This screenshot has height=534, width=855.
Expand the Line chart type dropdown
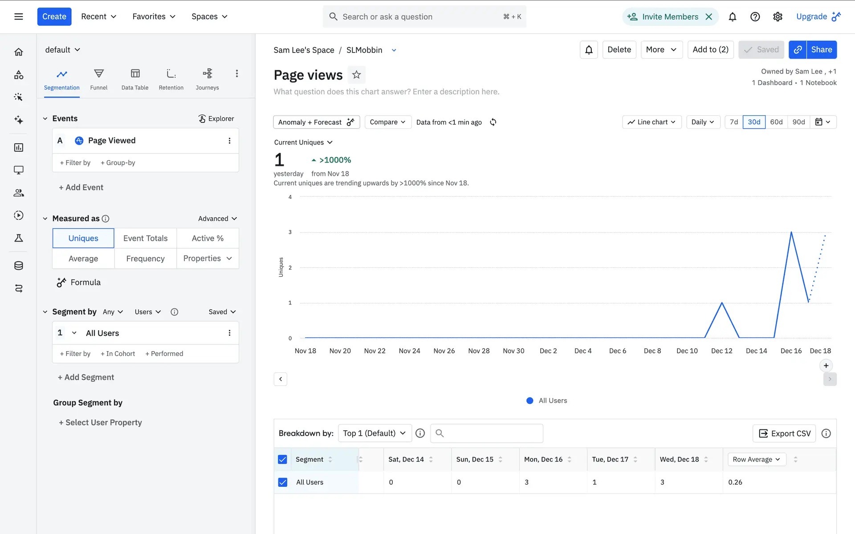click(x=651, y=122)
